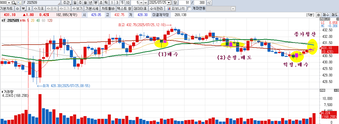Open the 2025/07/25 date picker dropdown

pyautogui.click(x=169, y=3)
